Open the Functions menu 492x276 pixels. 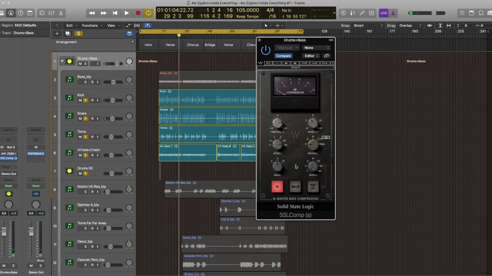tap(91, 25)
